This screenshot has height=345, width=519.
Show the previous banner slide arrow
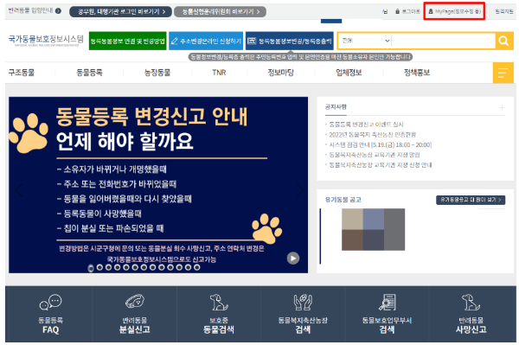coord(19,190)
